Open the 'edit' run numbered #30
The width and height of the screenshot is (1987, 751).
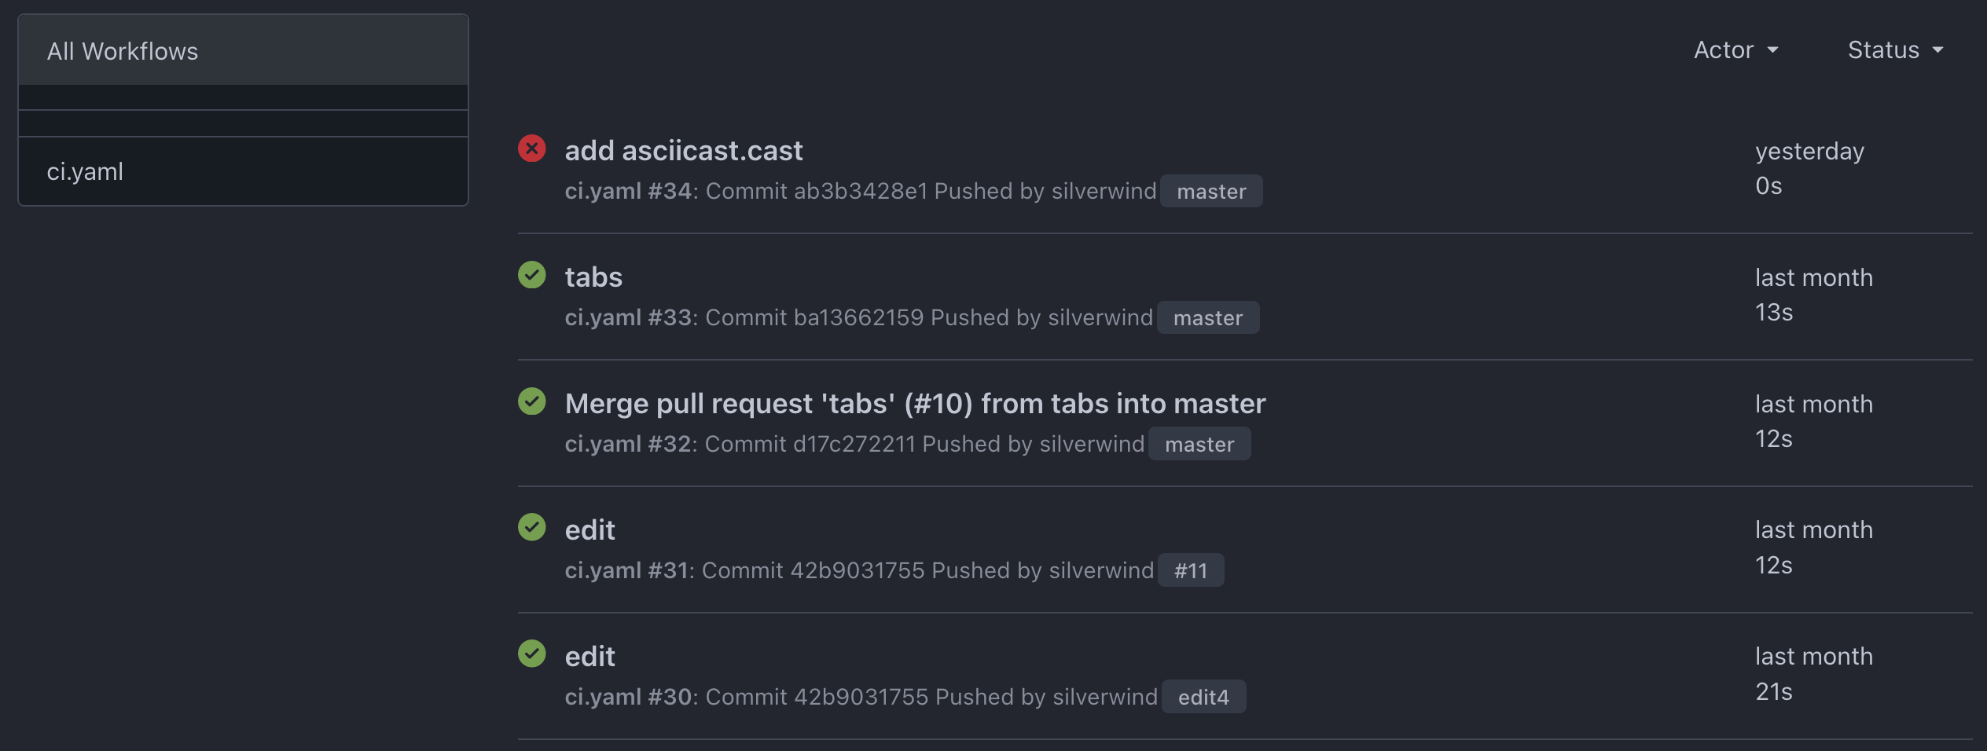click(x=589, y=657)
